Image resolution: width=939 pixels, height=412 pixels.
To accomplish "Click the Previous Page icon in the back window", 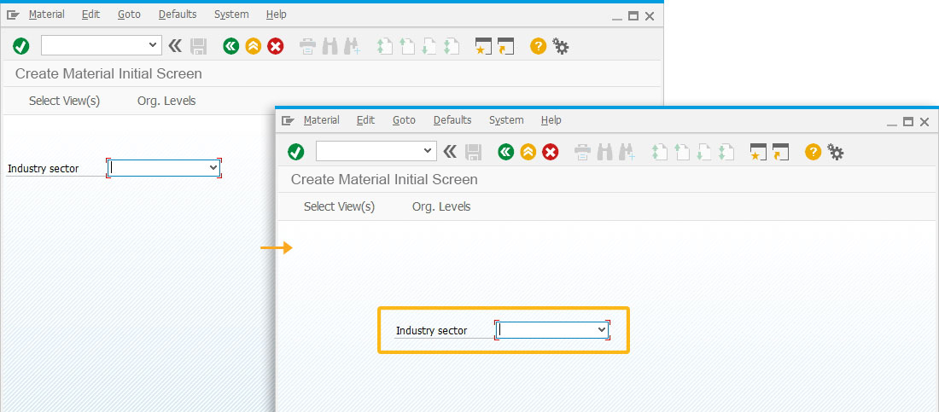I will [x=407, y=46].
